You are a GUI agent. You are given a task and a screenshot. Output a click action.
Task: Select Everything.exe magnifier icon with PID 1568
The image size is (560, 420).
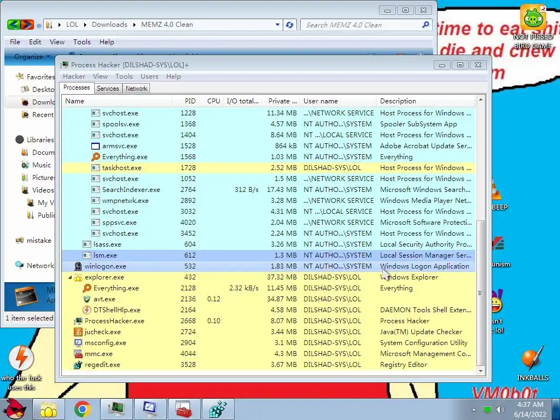[95, 157]
